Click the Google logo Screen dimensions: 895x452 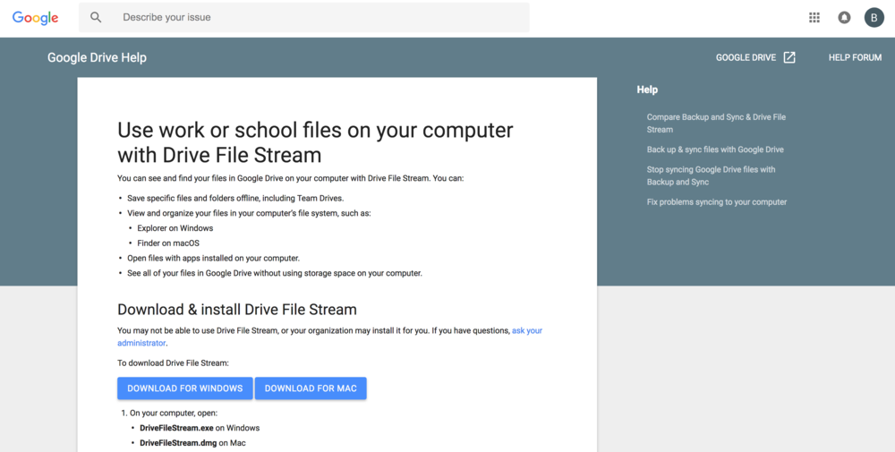pyautogui.click(x=36, y=18)
